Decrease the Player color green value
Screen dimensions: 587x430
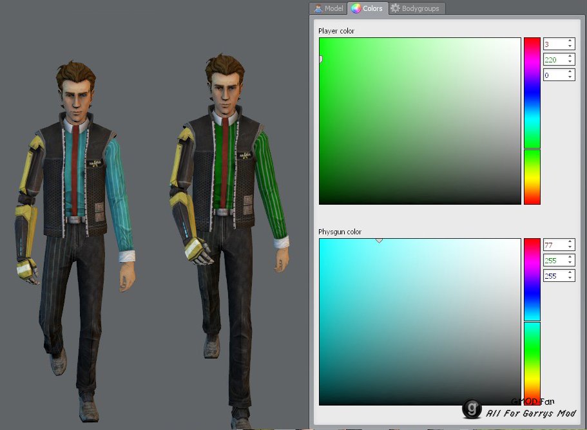coord(570,62)
